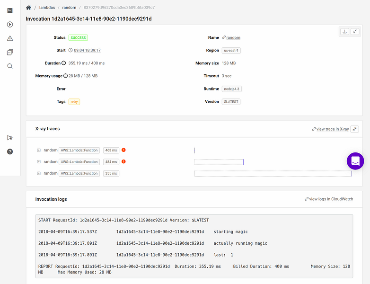Download the invocation details
This screenshot has height=284, width=370.
click(345, 32)
